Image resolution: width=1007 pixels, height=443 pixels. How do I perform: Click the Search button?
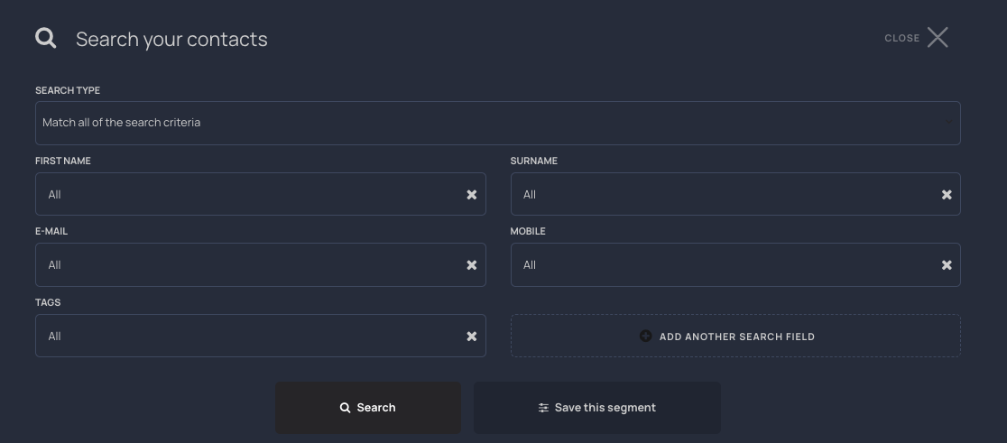[x=368, y=408]
